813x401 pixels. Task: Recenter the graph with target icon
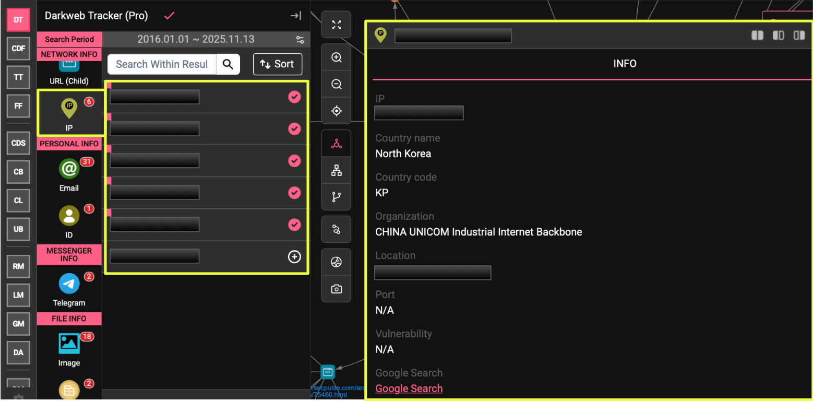(x=337, y=111)
